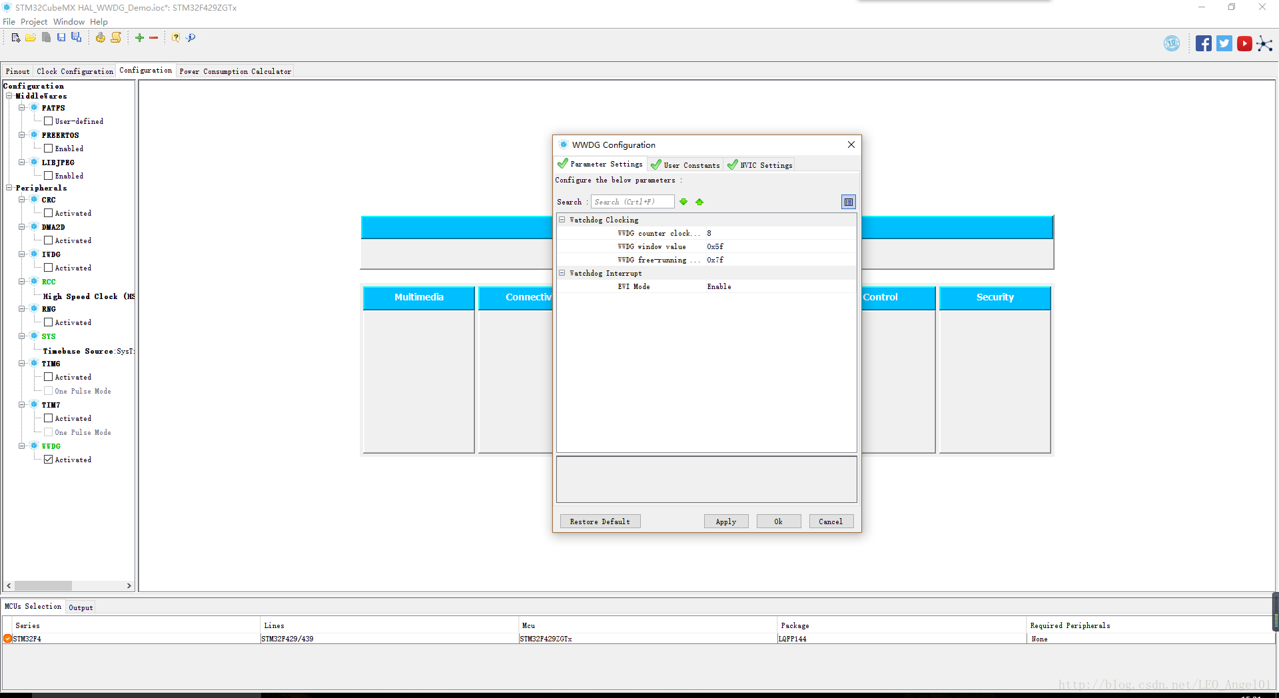
Task: Click the Restore Default button
Action: 600,522
